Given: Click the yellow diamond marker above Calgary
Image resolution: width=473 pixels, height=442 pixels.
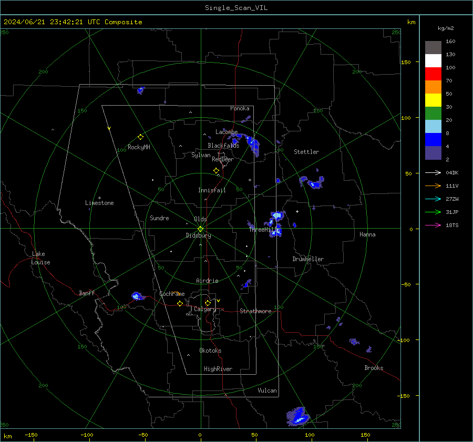Looking at the screenshot, I should [x=208, y=303].
